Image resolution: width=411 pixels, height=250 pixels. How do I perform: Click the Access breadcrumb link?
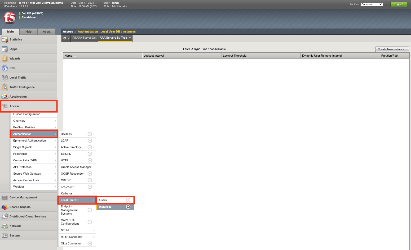point(68,31)
